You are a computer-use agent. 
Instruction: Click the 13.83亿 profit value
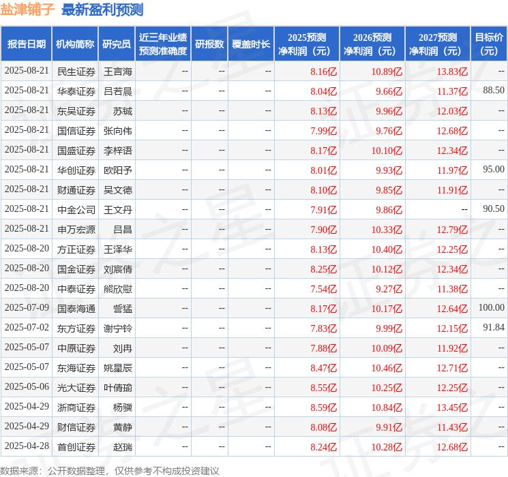click(452, 72)
